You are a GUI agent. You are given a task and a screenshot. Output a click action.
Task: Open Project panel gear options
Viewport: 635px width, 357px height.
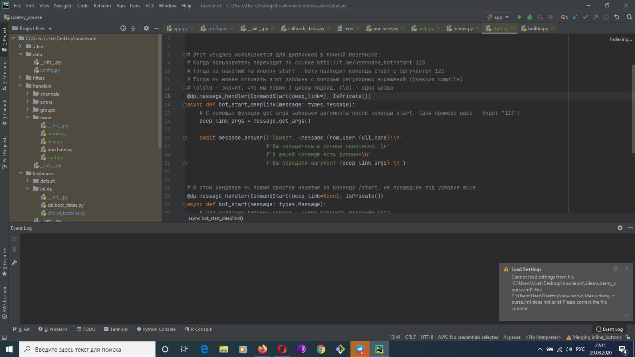(x=146, y=28)
